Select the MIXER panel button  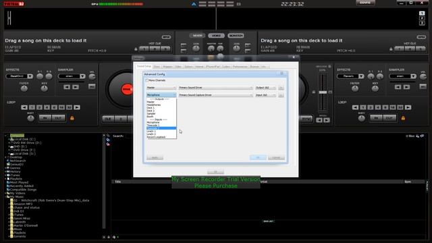(197, 36)
